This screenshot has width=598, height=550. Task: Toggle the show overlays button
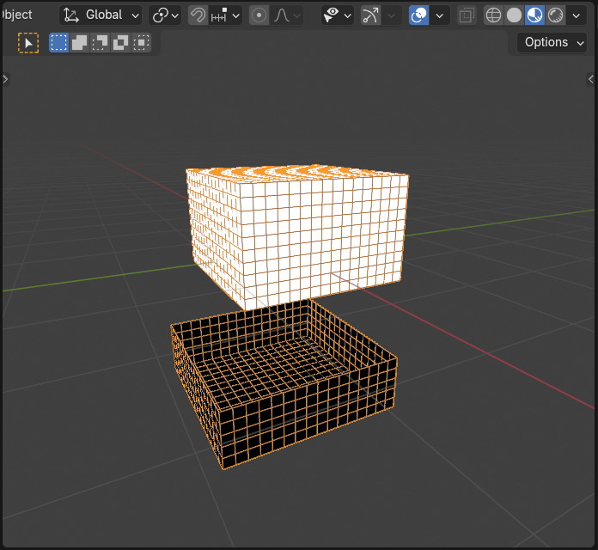418,15
